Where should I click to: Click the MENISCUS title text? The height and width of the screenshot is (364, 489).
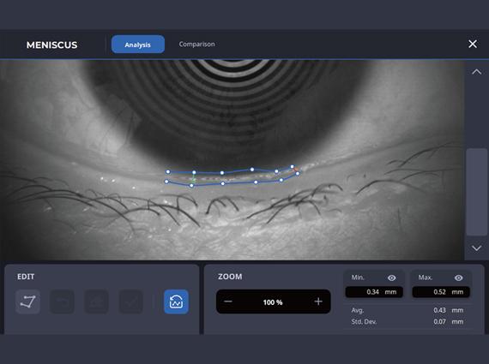(51, 45)
